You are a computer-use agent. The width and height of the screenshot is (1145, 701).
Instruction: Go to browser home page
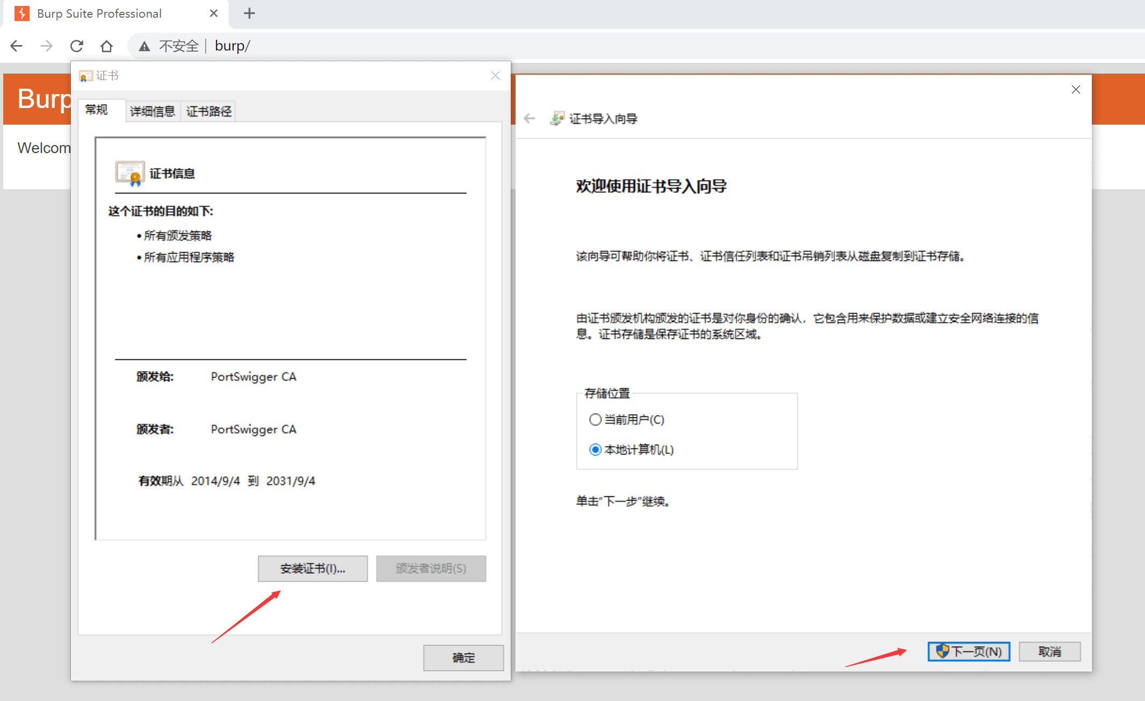107,46
